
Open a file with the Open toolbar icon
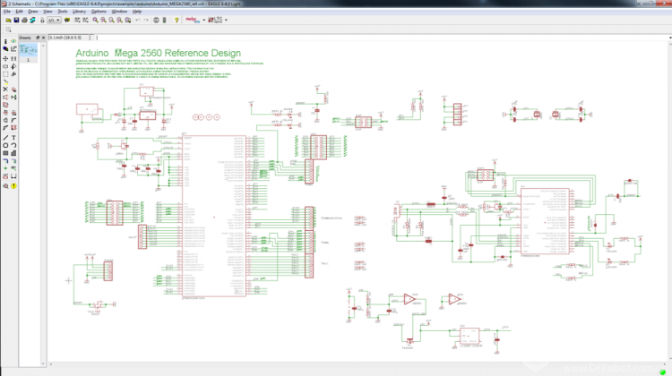pos(9,20)
